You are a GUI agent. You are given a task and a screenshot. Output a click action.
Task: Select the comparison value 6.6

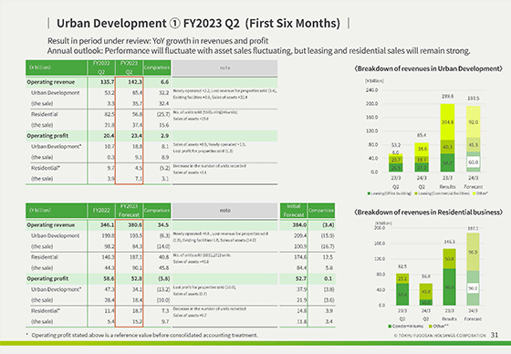pyautogui.click(x=164, y=82)
